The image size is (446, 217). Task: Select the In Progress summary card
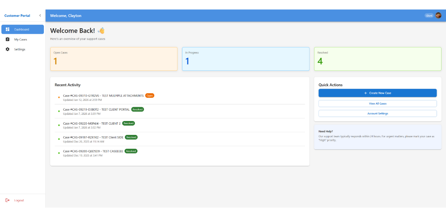tap(246, 59)
